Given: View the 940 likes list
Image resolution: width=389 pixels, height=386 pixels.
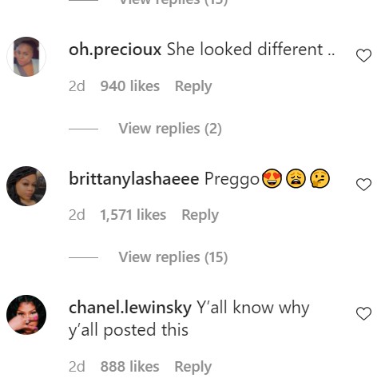Looking at the screenshot, I should click(x=130, y=86).
